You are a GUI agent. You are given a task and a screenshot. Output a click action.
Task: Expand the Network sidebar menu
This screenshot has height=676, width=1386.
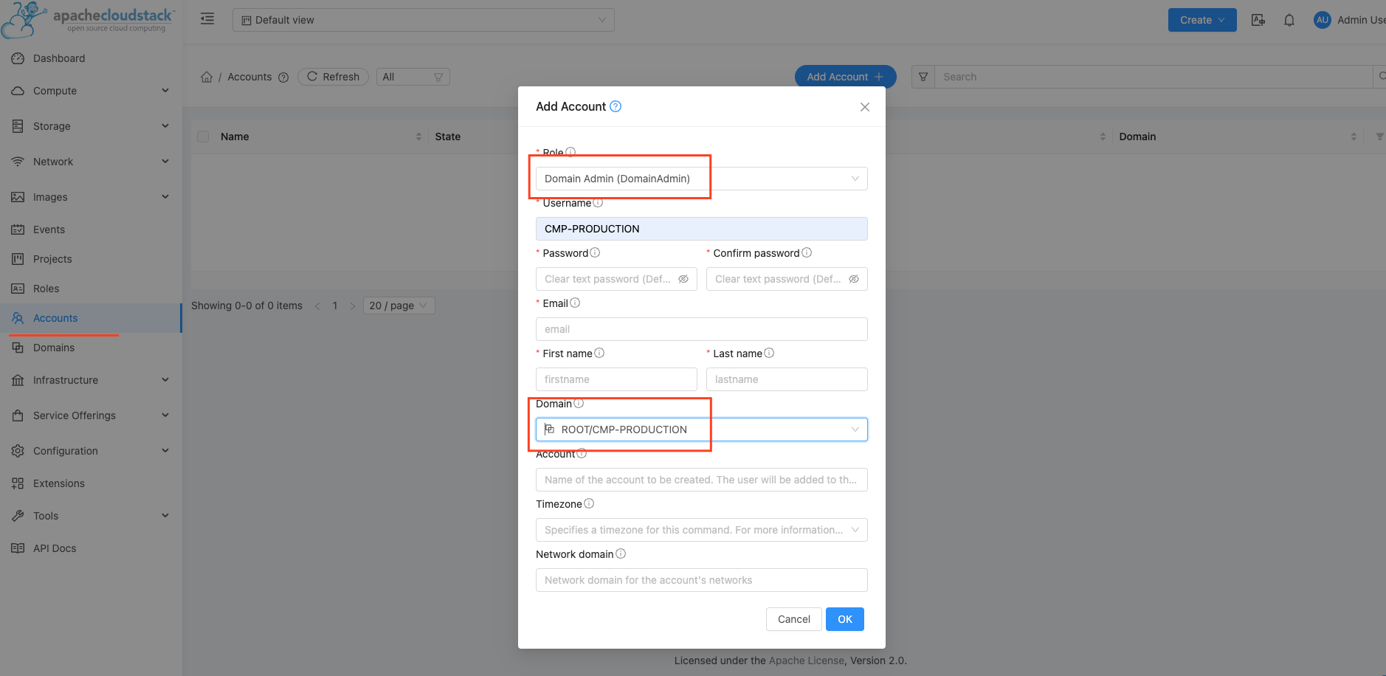91,162
